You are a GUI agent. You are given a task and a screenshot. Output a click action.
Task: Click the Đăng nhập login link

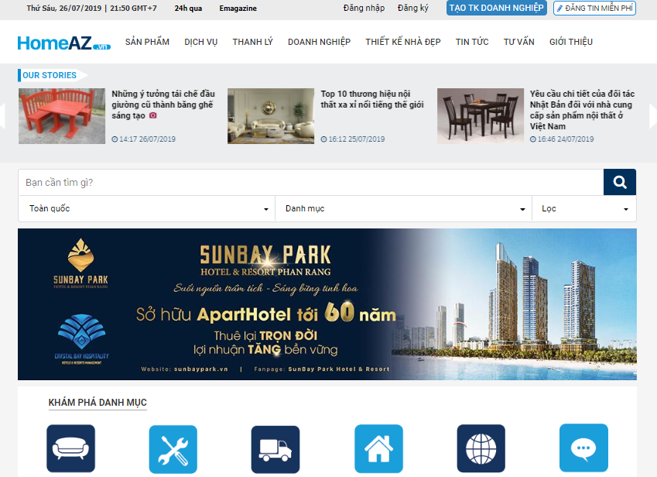[364, 8]
